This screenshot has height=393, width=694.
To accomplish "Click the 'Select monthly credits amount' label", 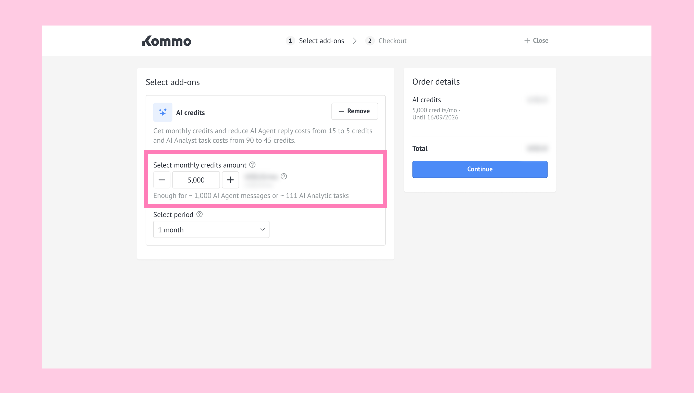I will (x=200, y=165).
